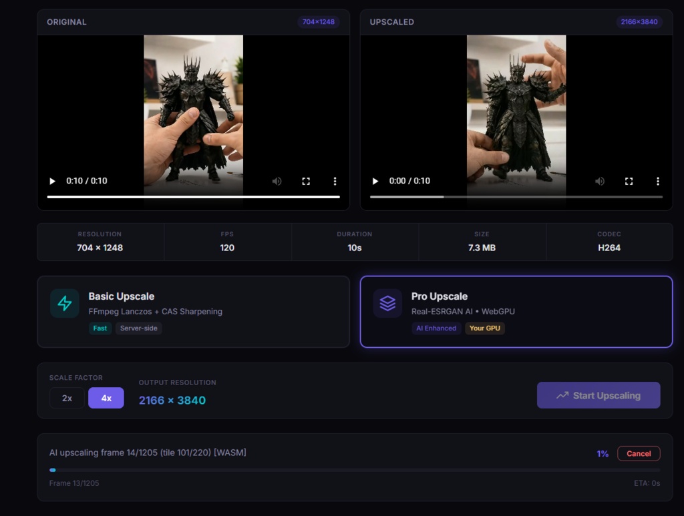Play the upscaled video
The image size is (684, 516).
click(375, 181)
